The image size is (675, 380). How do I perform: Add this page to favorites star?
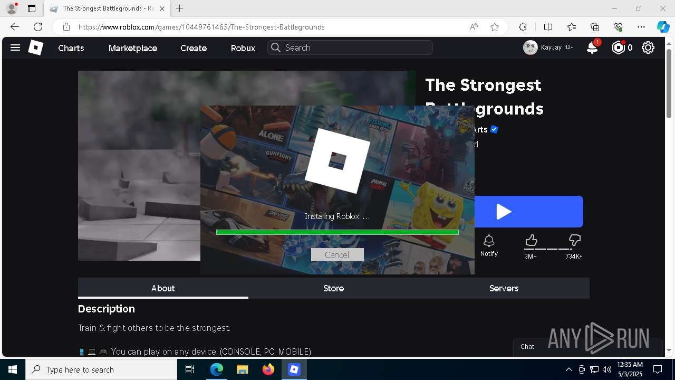click(x=495, y=27)
